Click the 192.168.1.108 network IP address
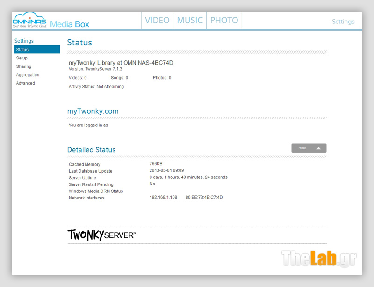This screenshot has width=374, height=287. (163, 198)
